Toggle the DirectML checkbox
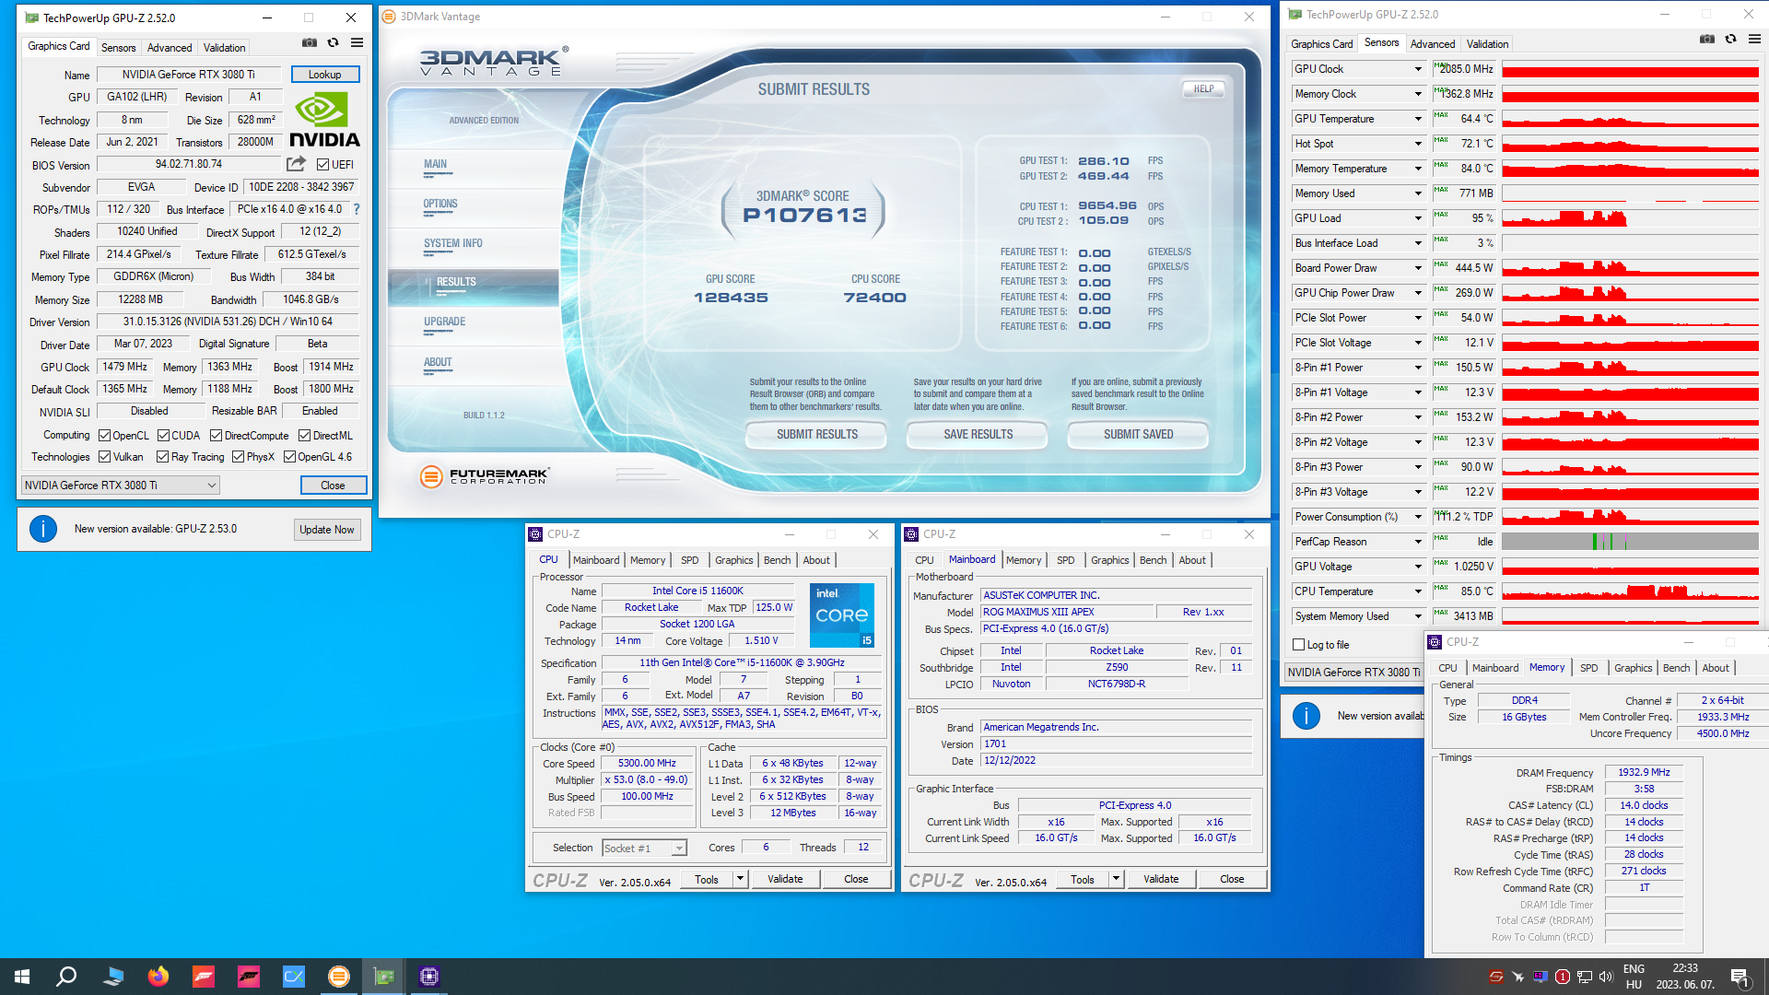Screen dimensions: 1769x995 click(x=305, y=436)
